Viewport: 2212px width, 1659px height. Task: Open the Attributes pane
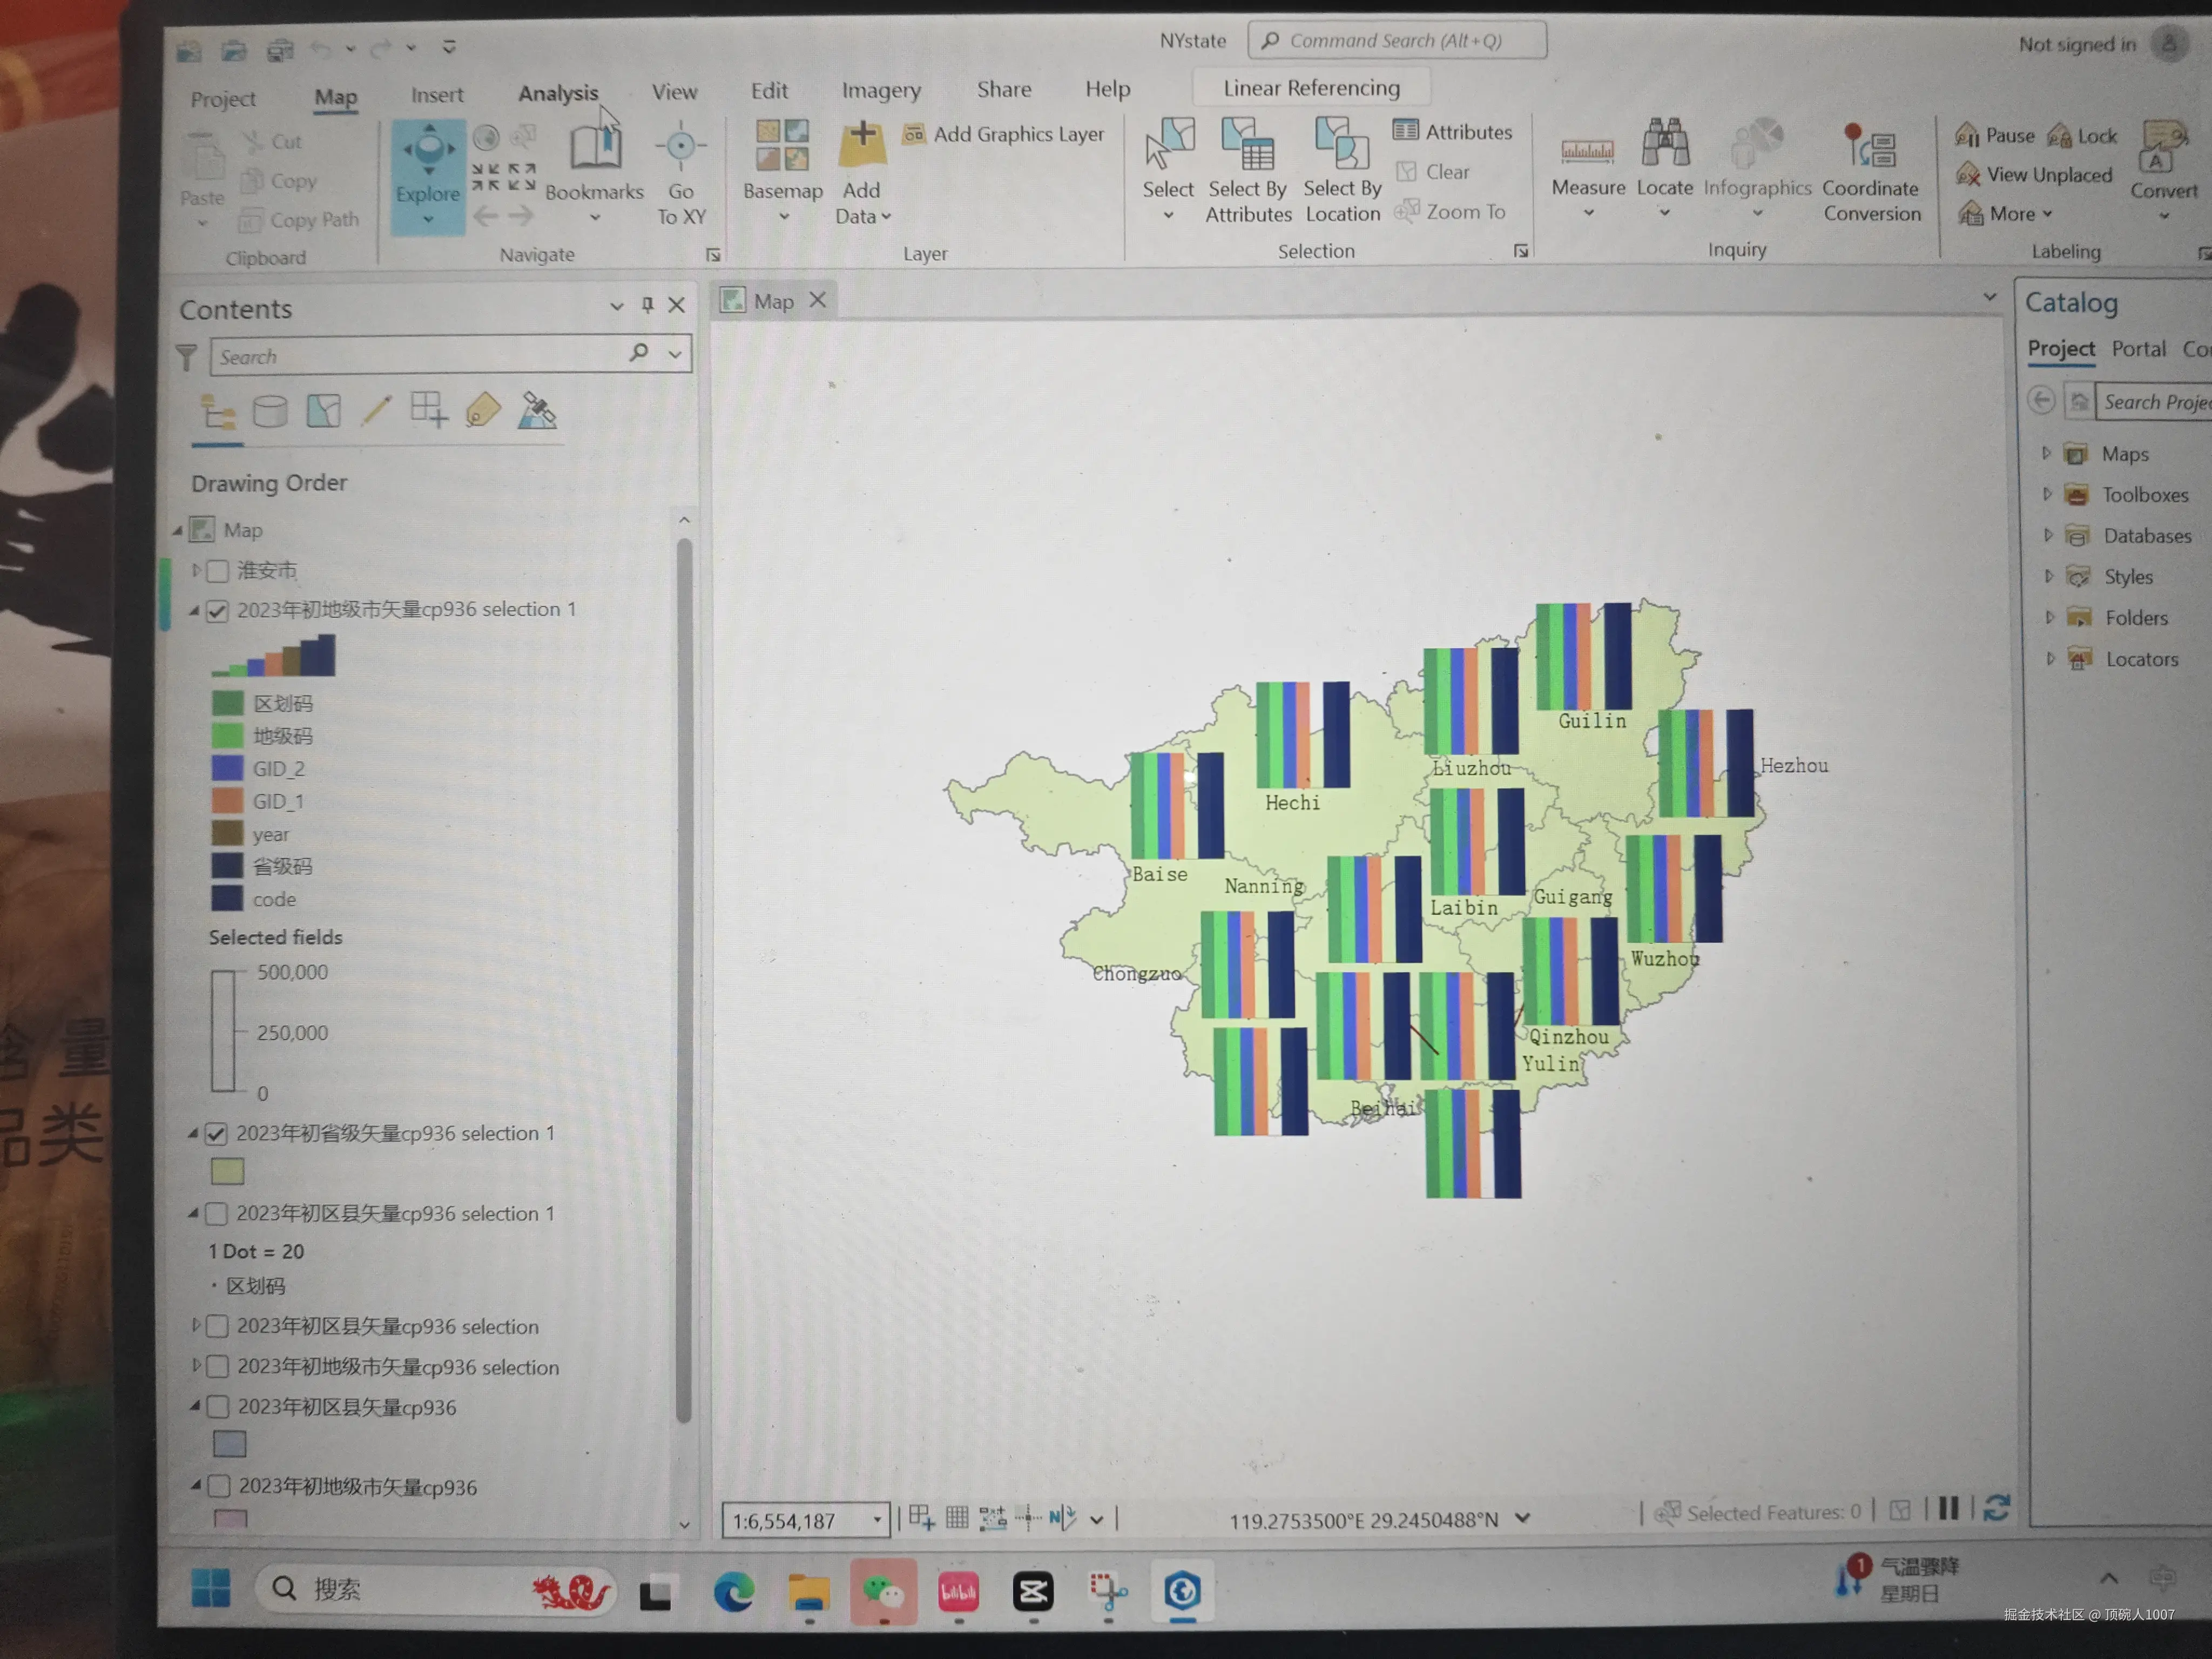(x=1453, y=131)
